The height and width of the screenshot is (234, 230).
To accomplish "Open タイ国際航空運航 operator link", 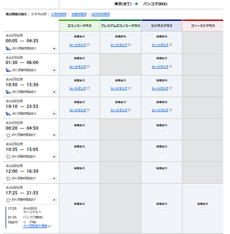I will tap(35, 226).
